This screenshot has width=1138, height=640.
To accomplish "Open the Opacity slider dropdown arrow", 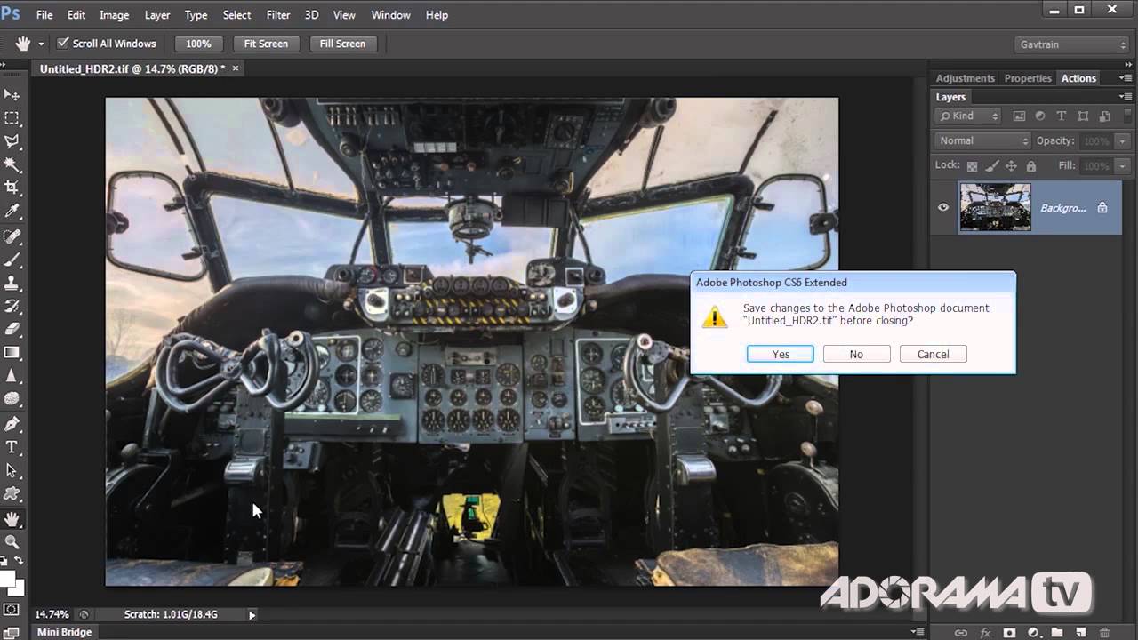I will tap(1123, 140).
